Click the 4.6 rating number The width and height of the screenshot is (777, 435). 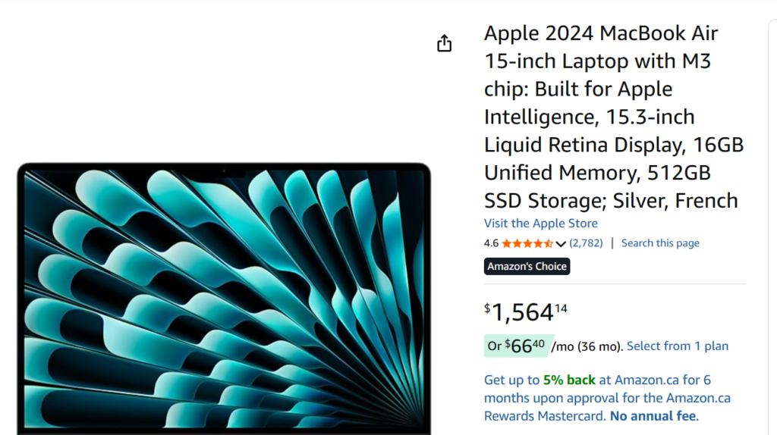[x=491, y=243]
